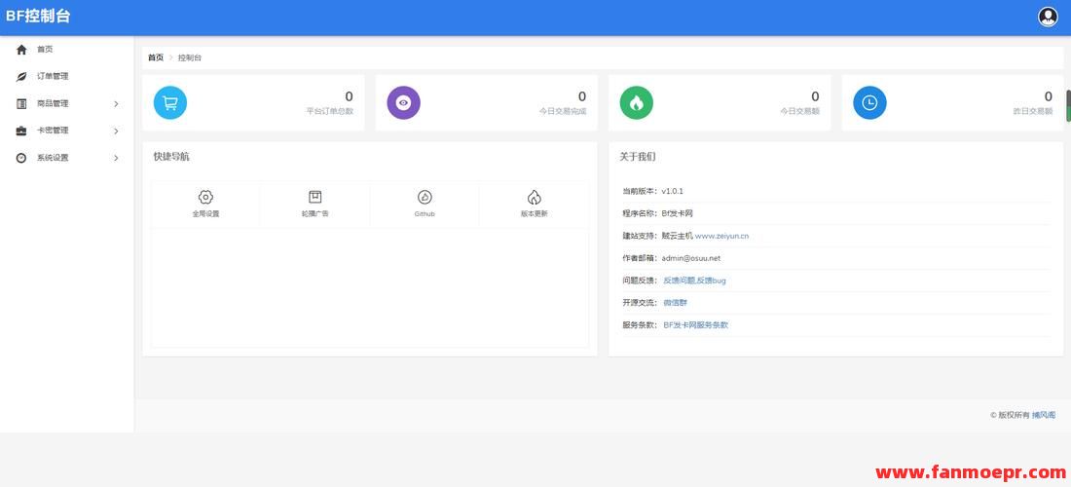Expand the 系统设置 chevron
Viewport: 1071px width, 487px height.
[116, 158]
